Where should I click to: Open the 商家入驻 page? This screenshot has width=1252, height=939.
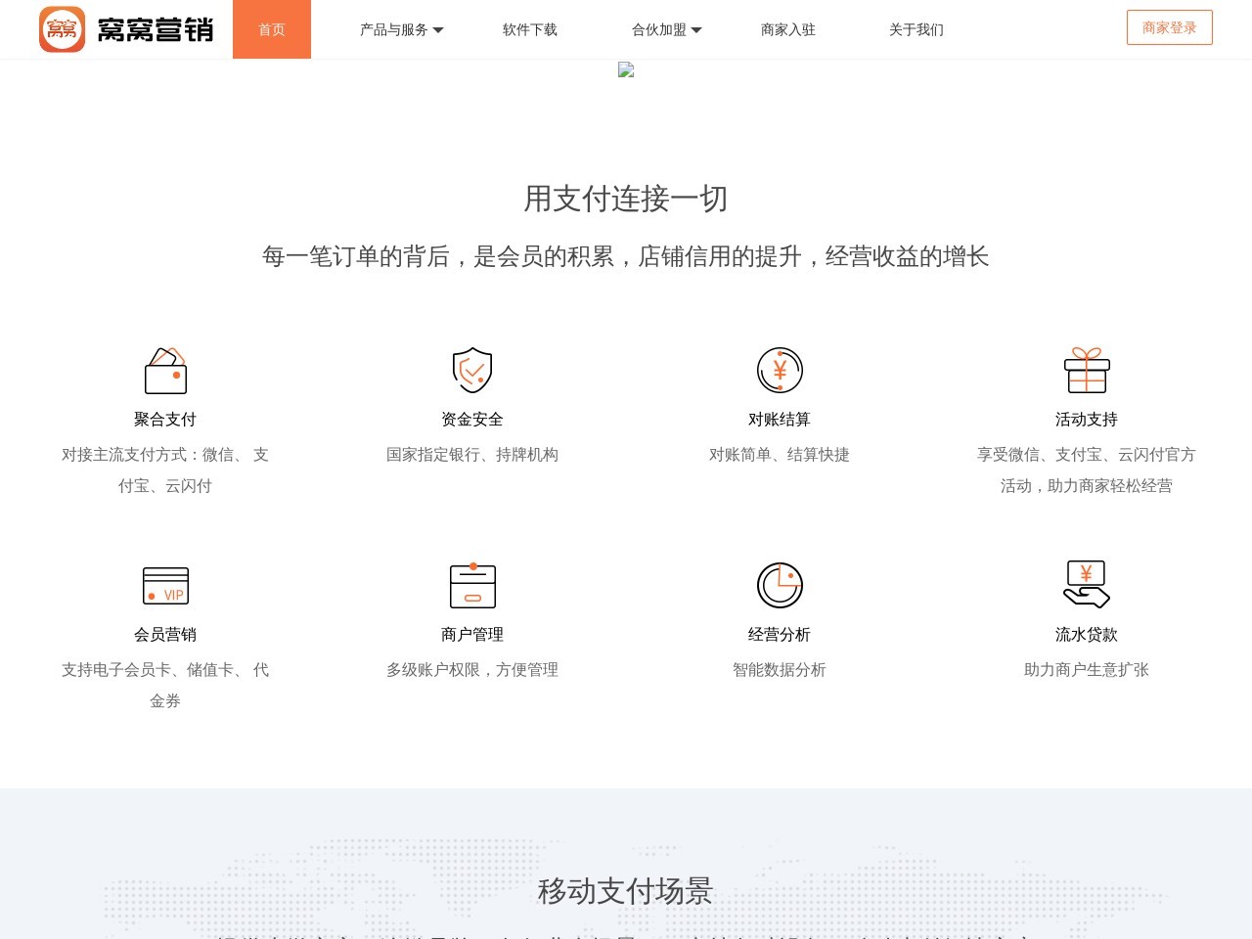point(788,29)
